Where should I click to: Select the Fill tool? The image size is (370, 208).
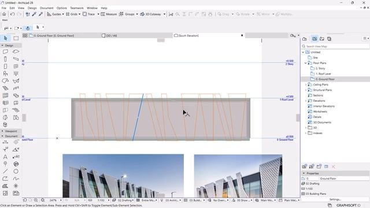click(x=5, y=186)
